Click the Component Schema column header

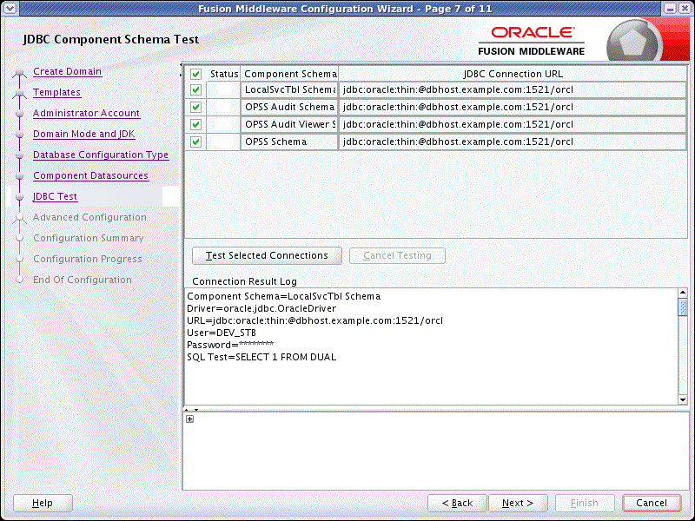(x=290, y=74)
